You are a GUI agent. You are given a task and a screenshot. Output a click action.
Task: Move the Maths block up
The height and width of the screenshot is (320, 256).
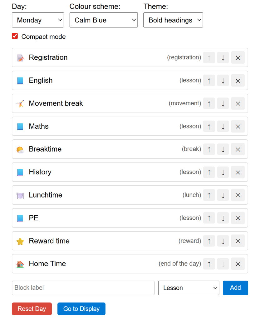click(209, 126)
